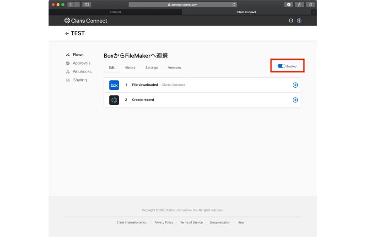The height and width of the screenshot is (237, 366).
Task: Open a new Safari tab
Action: pyautogui.click(x=314, y=12)
